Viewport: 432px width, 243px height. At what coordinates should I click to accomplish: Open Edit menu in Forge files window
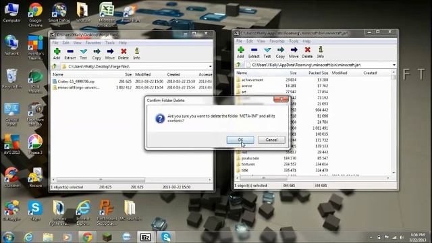pyautogui.click(x=66, y=43)
